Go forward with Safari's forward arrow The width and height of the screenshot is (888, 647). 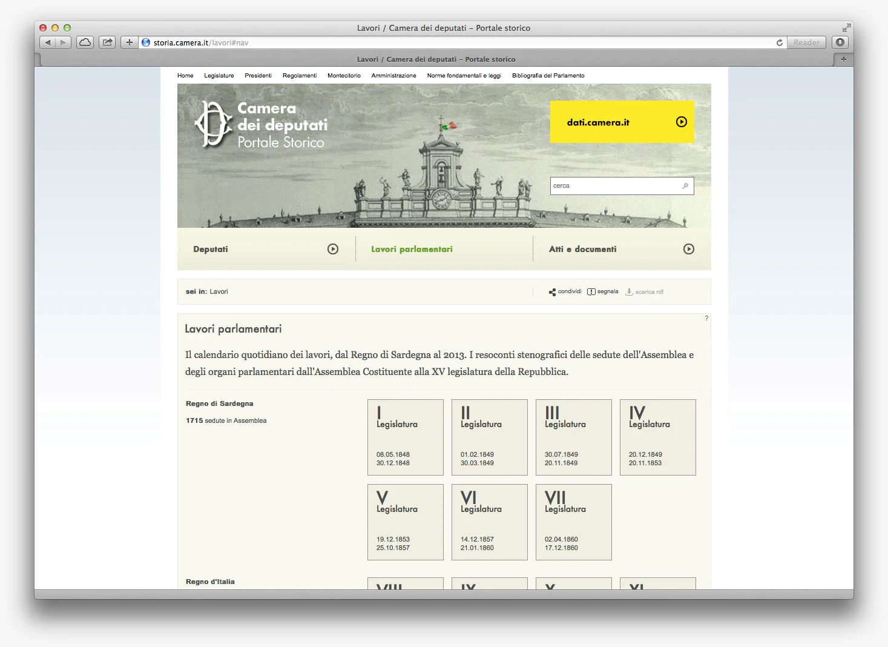(x=64, y=42)
